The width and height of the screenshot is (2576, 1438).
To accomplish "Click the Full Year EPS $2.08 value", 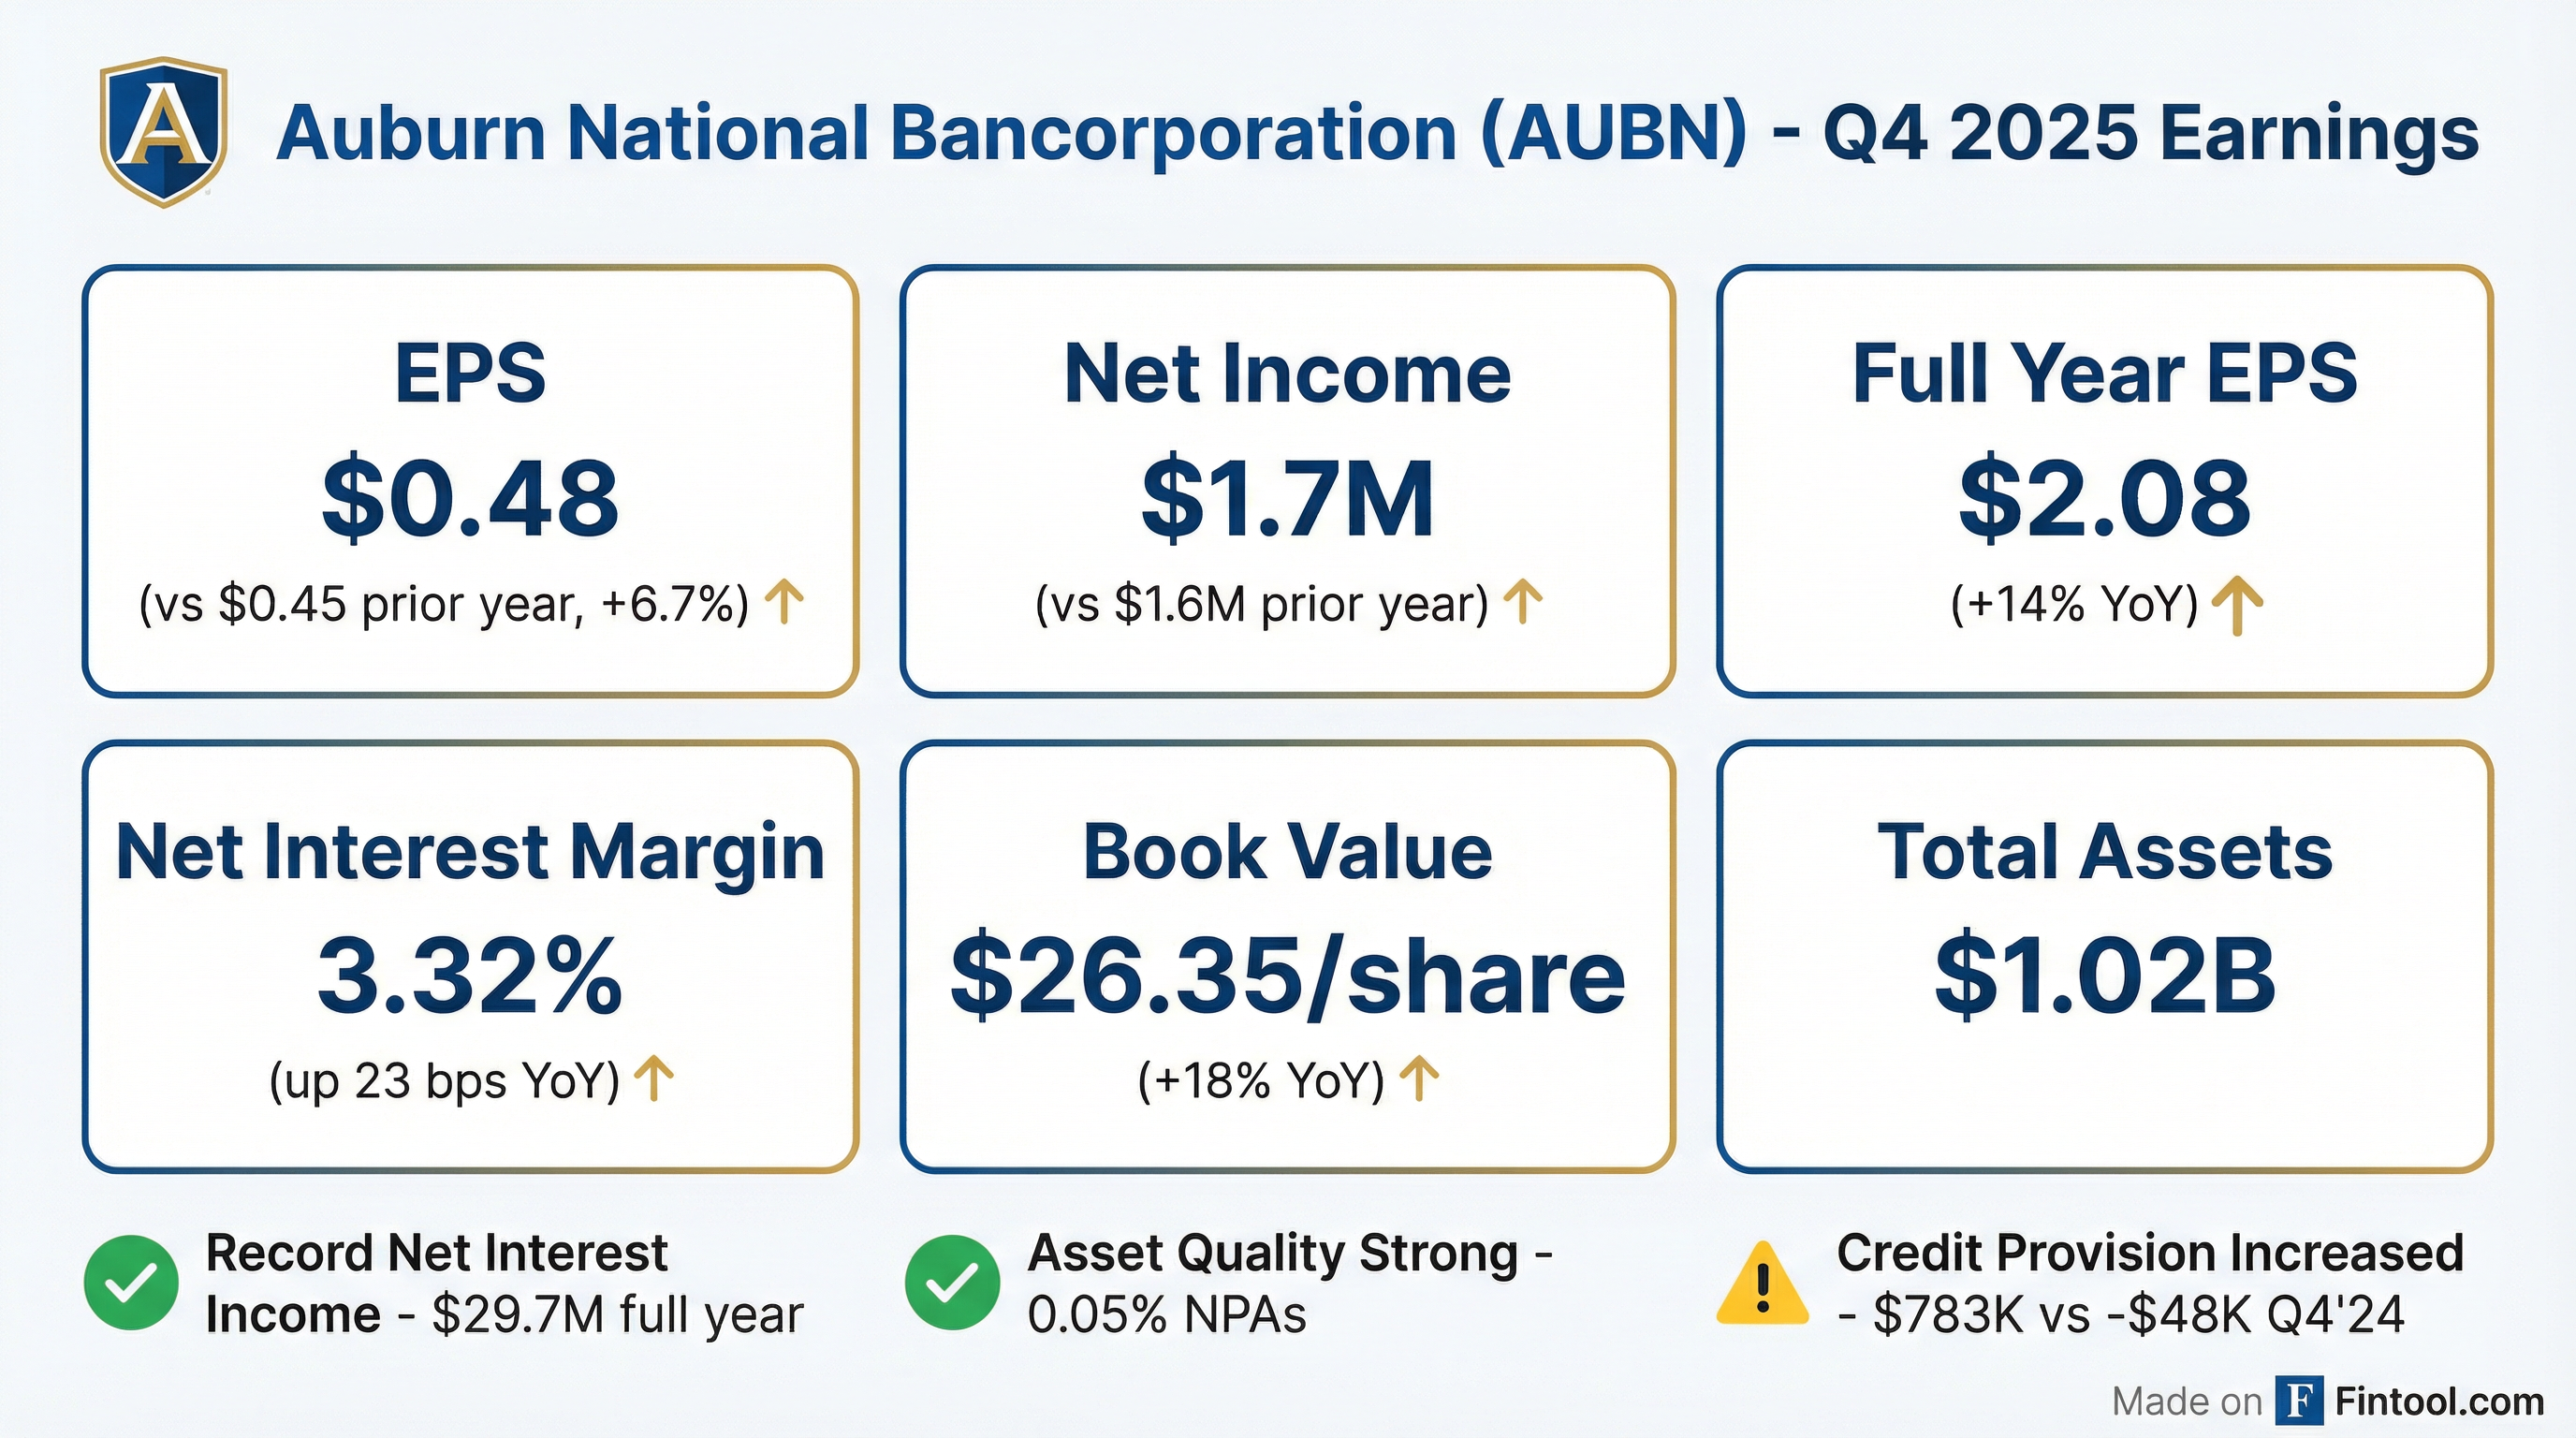I will click(2104, 498).
